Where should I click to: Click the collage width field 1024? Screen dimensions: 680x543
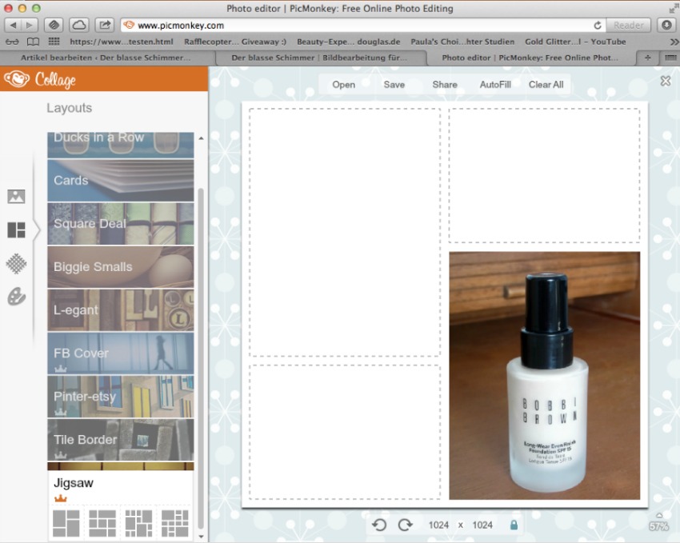tap(438, 525)
